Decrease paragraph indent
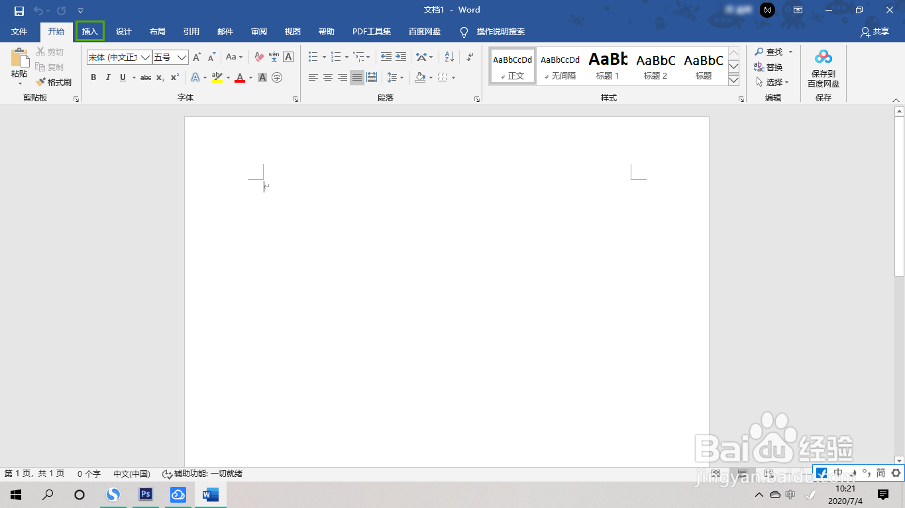This screenshot has width=905, height=508. point(386,57)
